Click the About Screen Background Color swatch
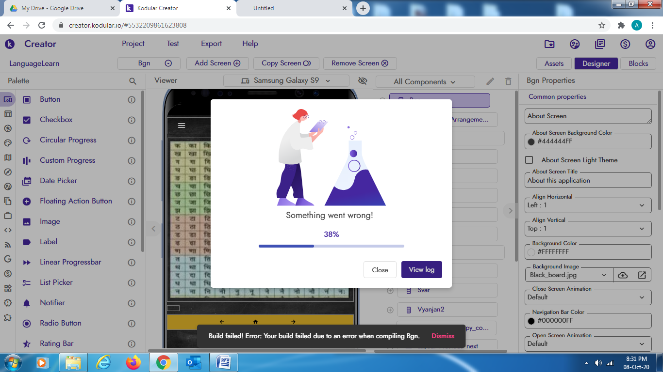The image size is (663, 374). click(531, 141)
